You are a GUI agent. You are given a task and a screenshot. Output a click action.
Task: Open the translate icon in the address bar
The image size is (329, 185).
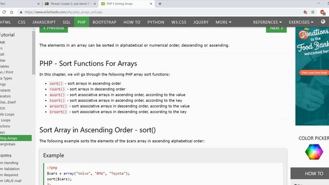click(305, 12)
